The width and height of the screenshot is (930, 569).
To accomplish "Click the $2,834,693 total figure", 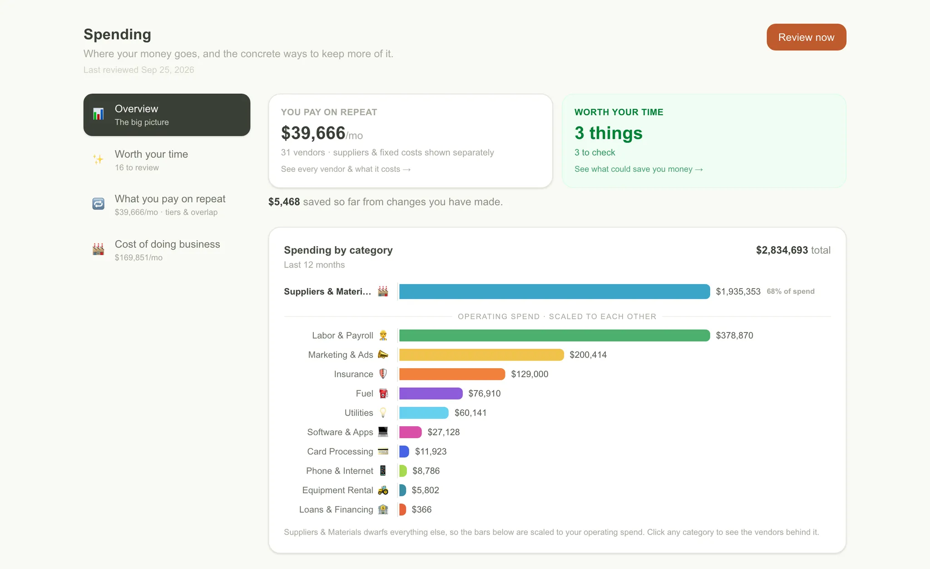I will coord(793,250).
